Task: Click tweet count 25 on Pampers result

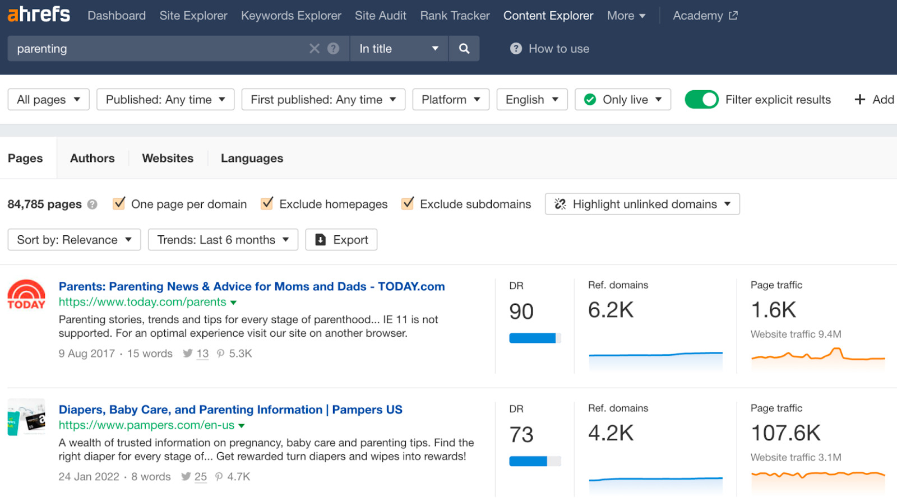Action: [x=201, y=477]
